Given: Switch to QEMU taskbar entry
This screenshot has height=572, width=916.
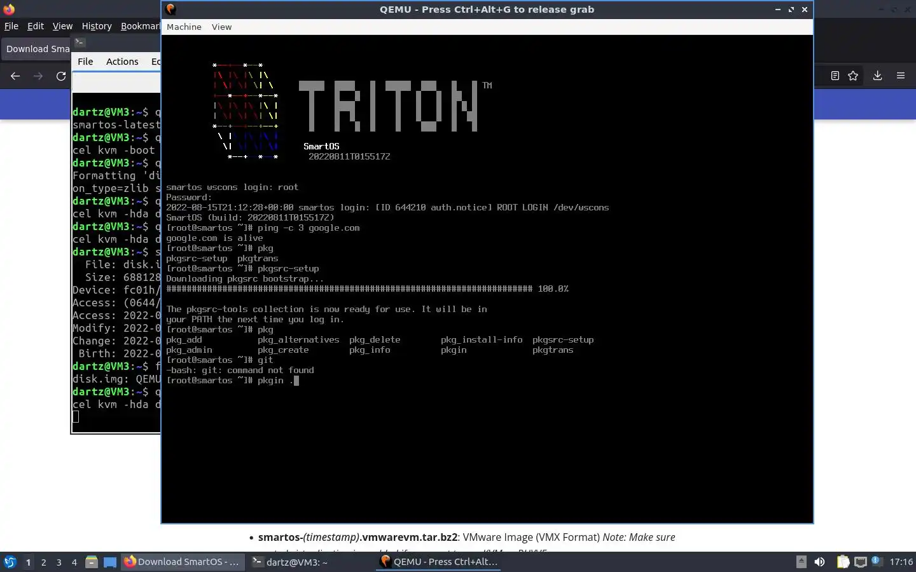Looking at the screenshot, I should [x=438, y=562].
